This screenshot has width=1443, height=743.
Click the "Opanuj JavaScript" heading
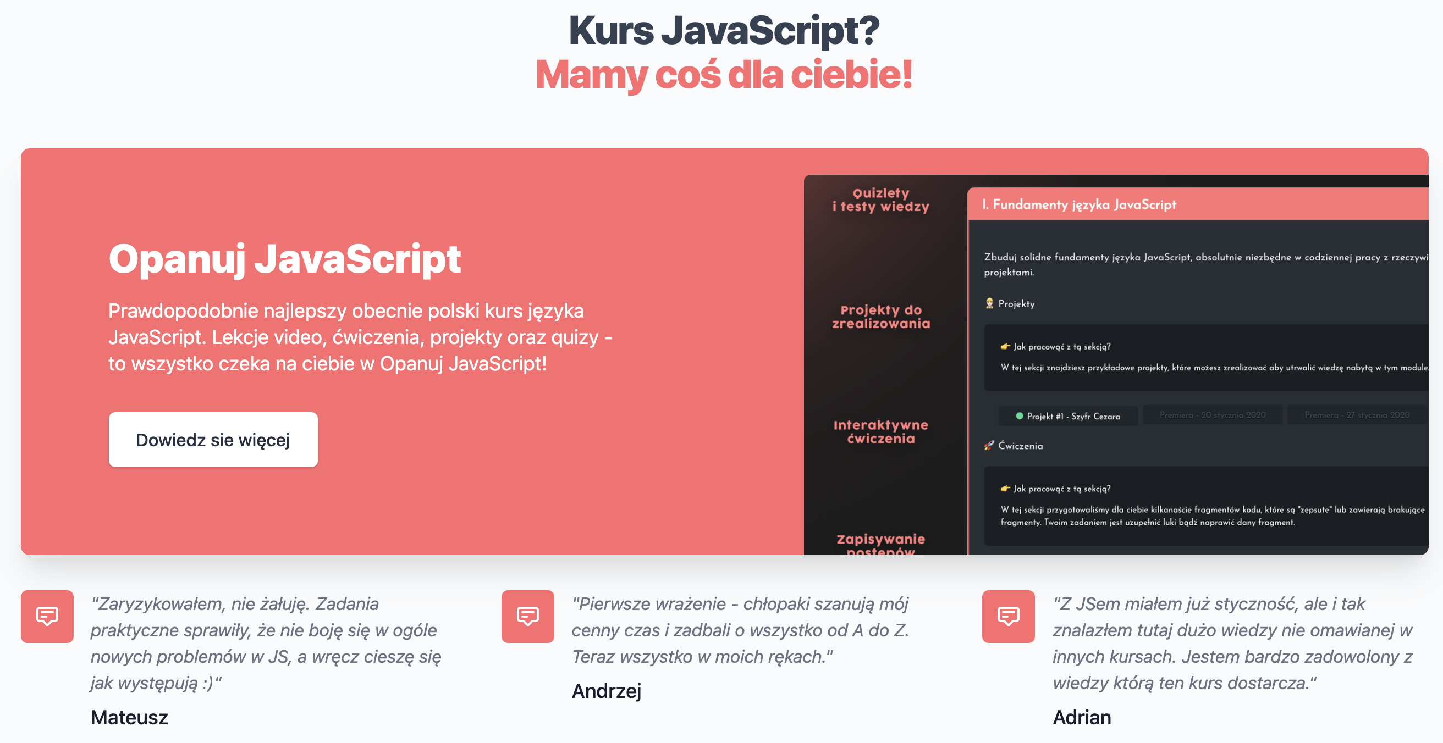point(284,259)
